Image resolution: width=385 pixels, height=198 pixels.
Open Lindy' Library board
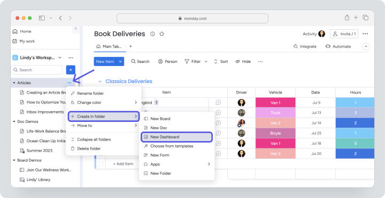tap(35, 180)
